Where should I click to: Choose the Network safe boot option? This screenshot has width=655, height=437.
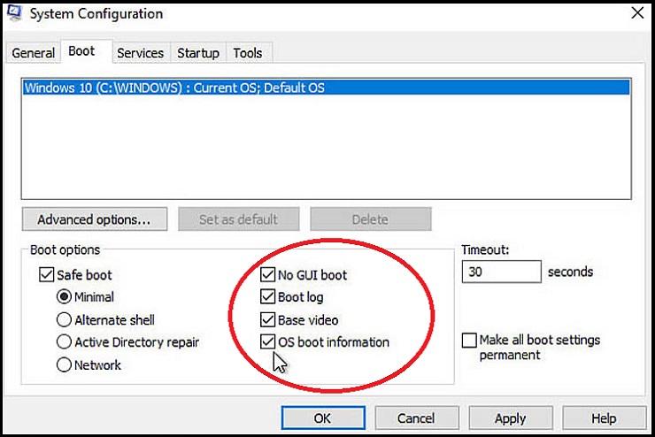click(x=64, y=364)
